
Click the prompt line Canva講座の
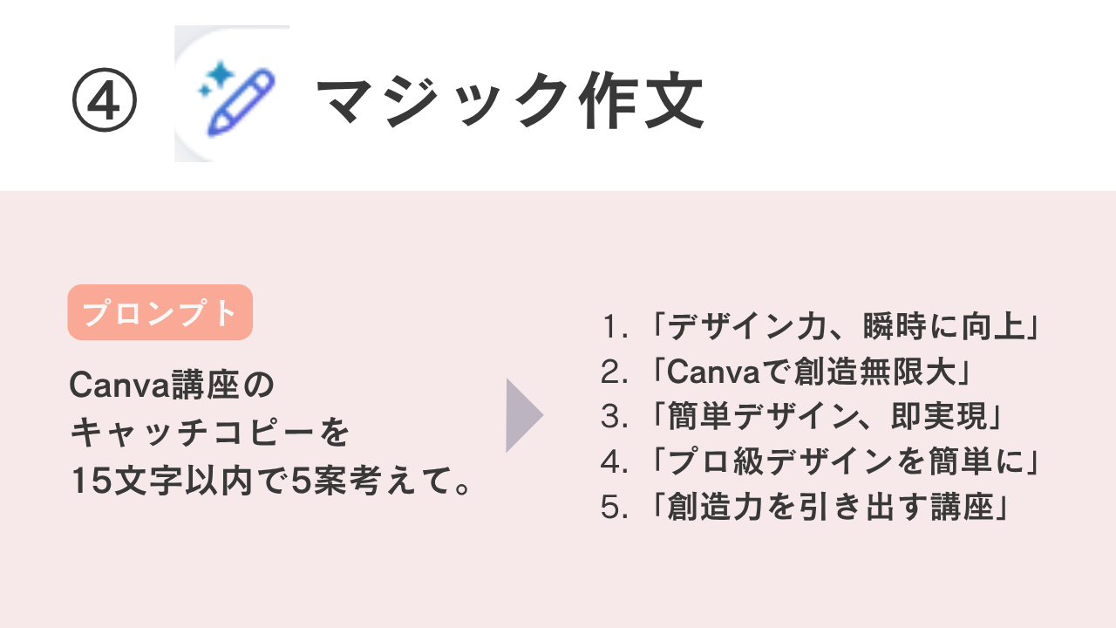172,385
